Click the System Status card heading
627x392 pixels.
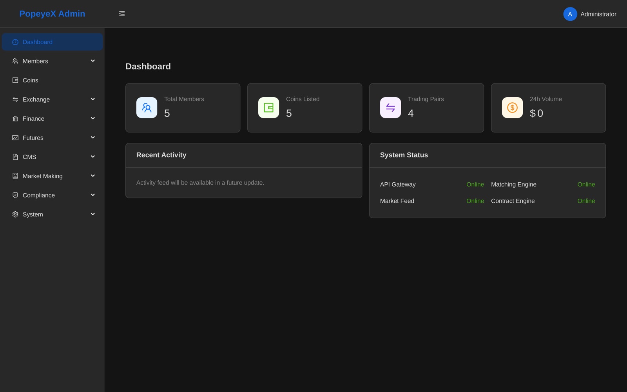coord(404,155)
